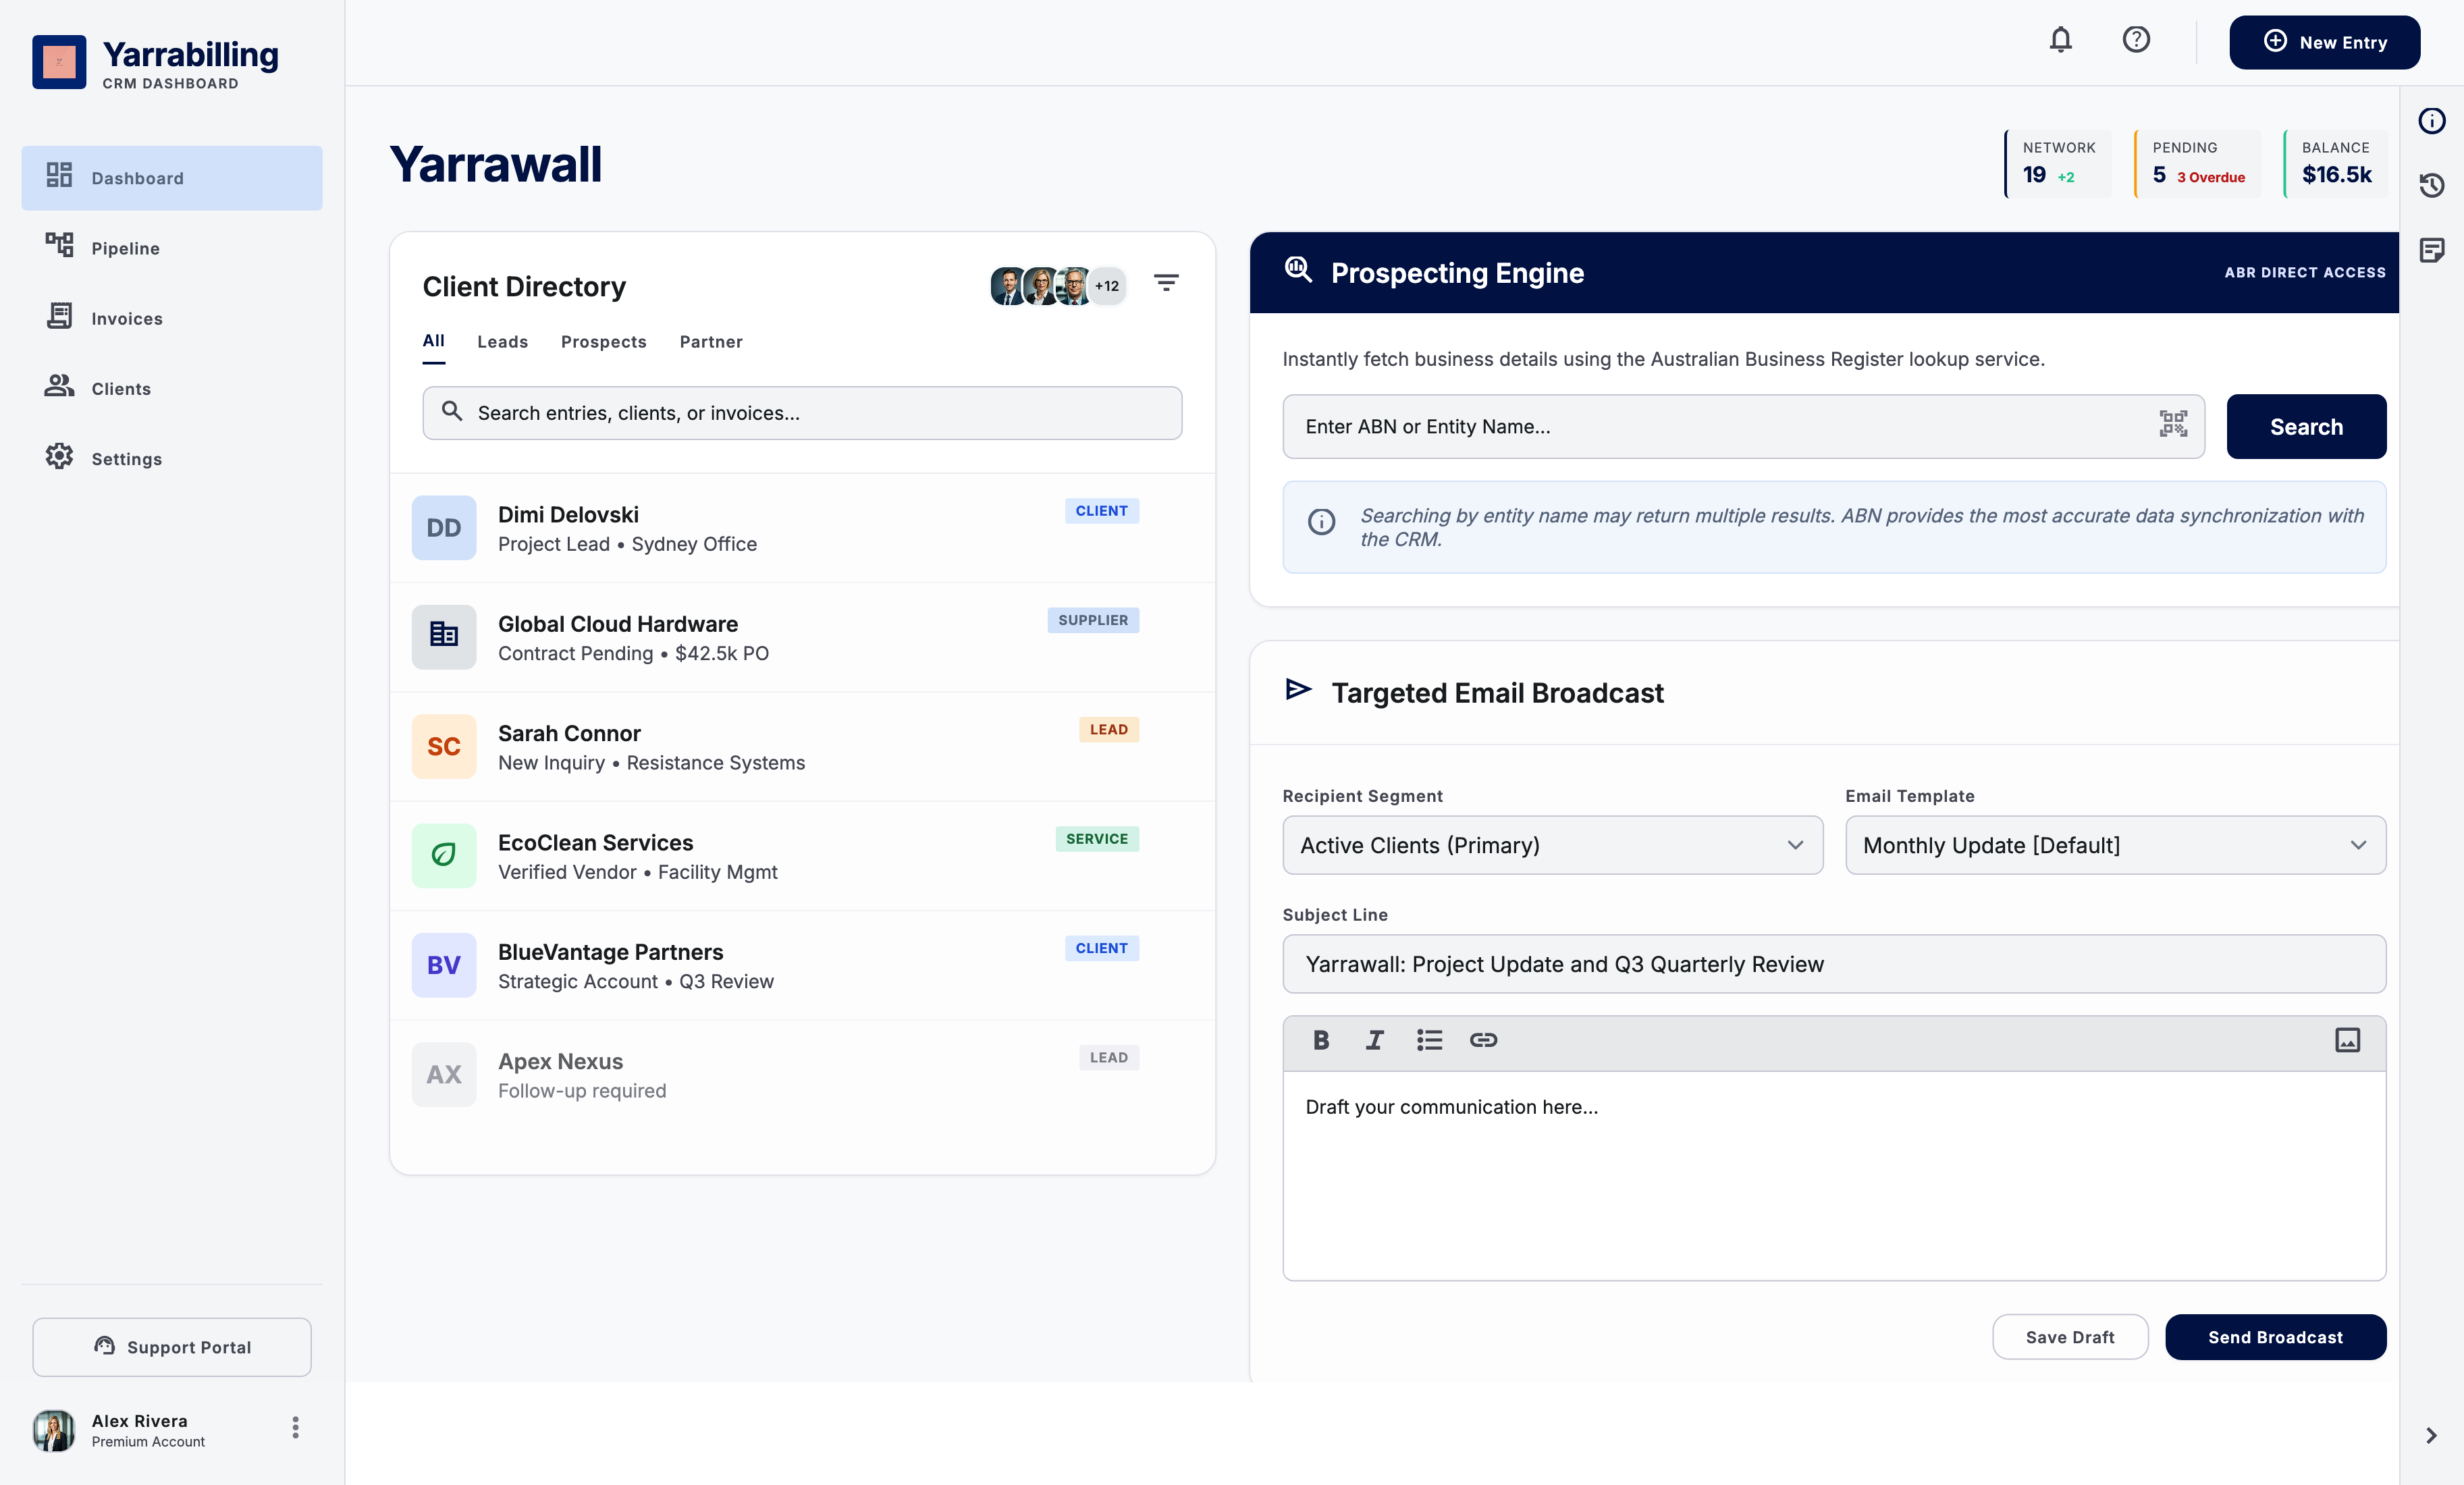Filter the Client Directory list

tap(1166, 284)
